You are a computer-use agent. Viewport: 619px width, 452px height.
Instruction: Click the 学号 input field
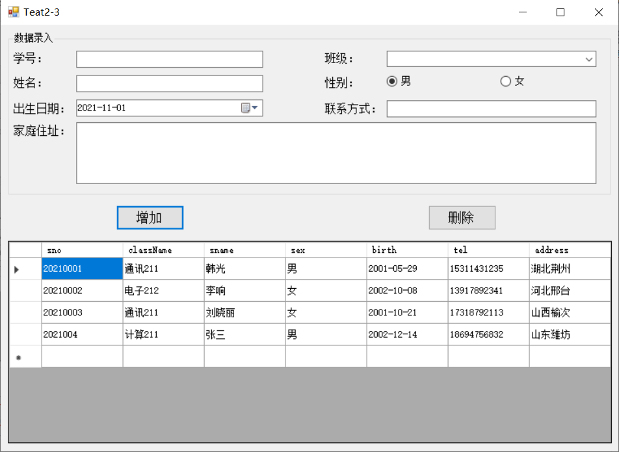click(169, 59)
